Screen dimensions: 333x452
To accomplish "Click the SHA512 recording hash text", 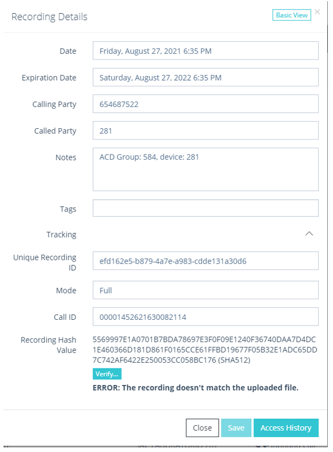I will [x=204, y=350].
